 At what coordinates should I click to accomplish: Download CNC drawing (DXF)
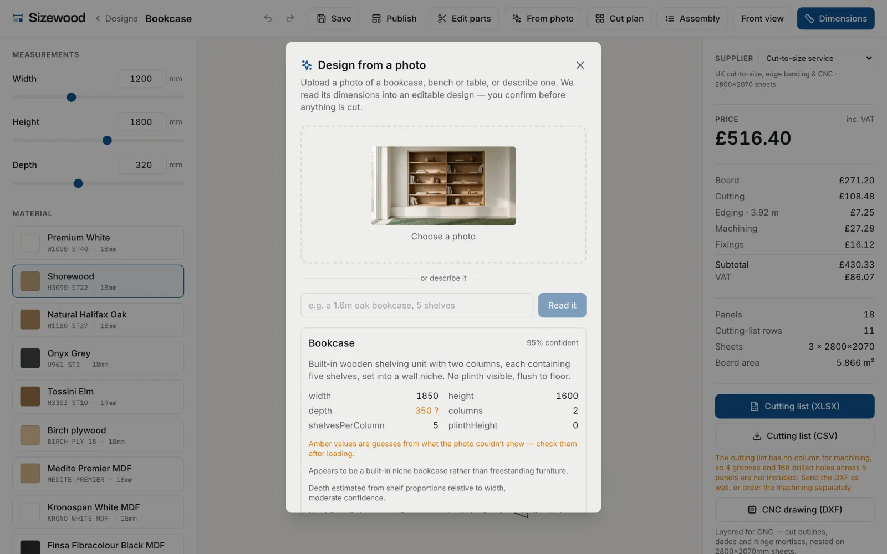click(x=794, y=510)
